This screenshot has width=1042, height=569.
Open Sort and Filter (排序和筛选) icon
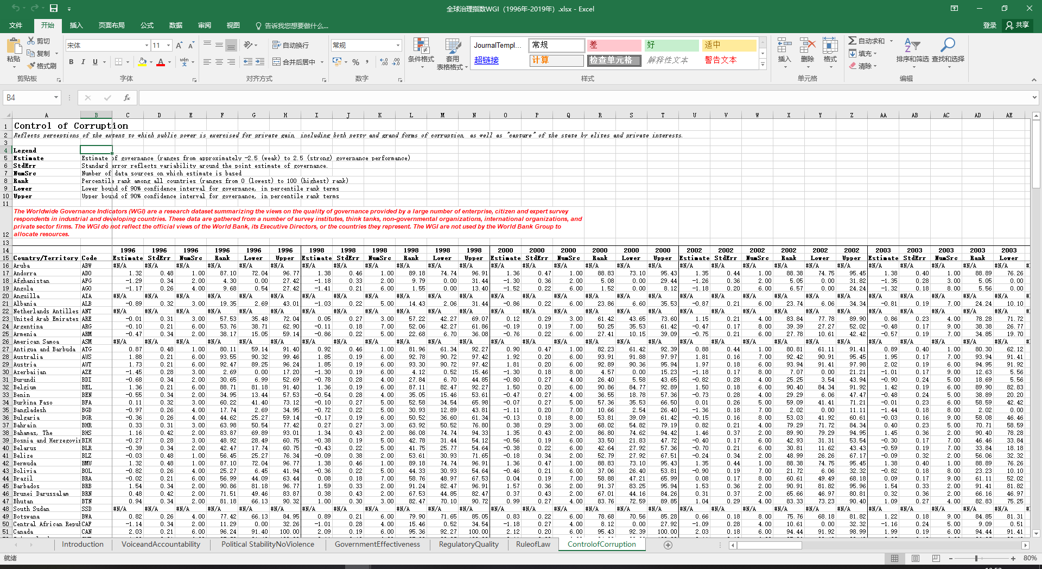coord(912,45)
